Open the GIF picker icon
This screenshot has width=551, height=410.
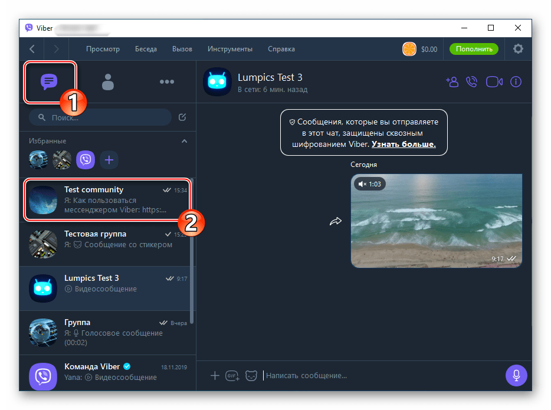click(232, 376)
